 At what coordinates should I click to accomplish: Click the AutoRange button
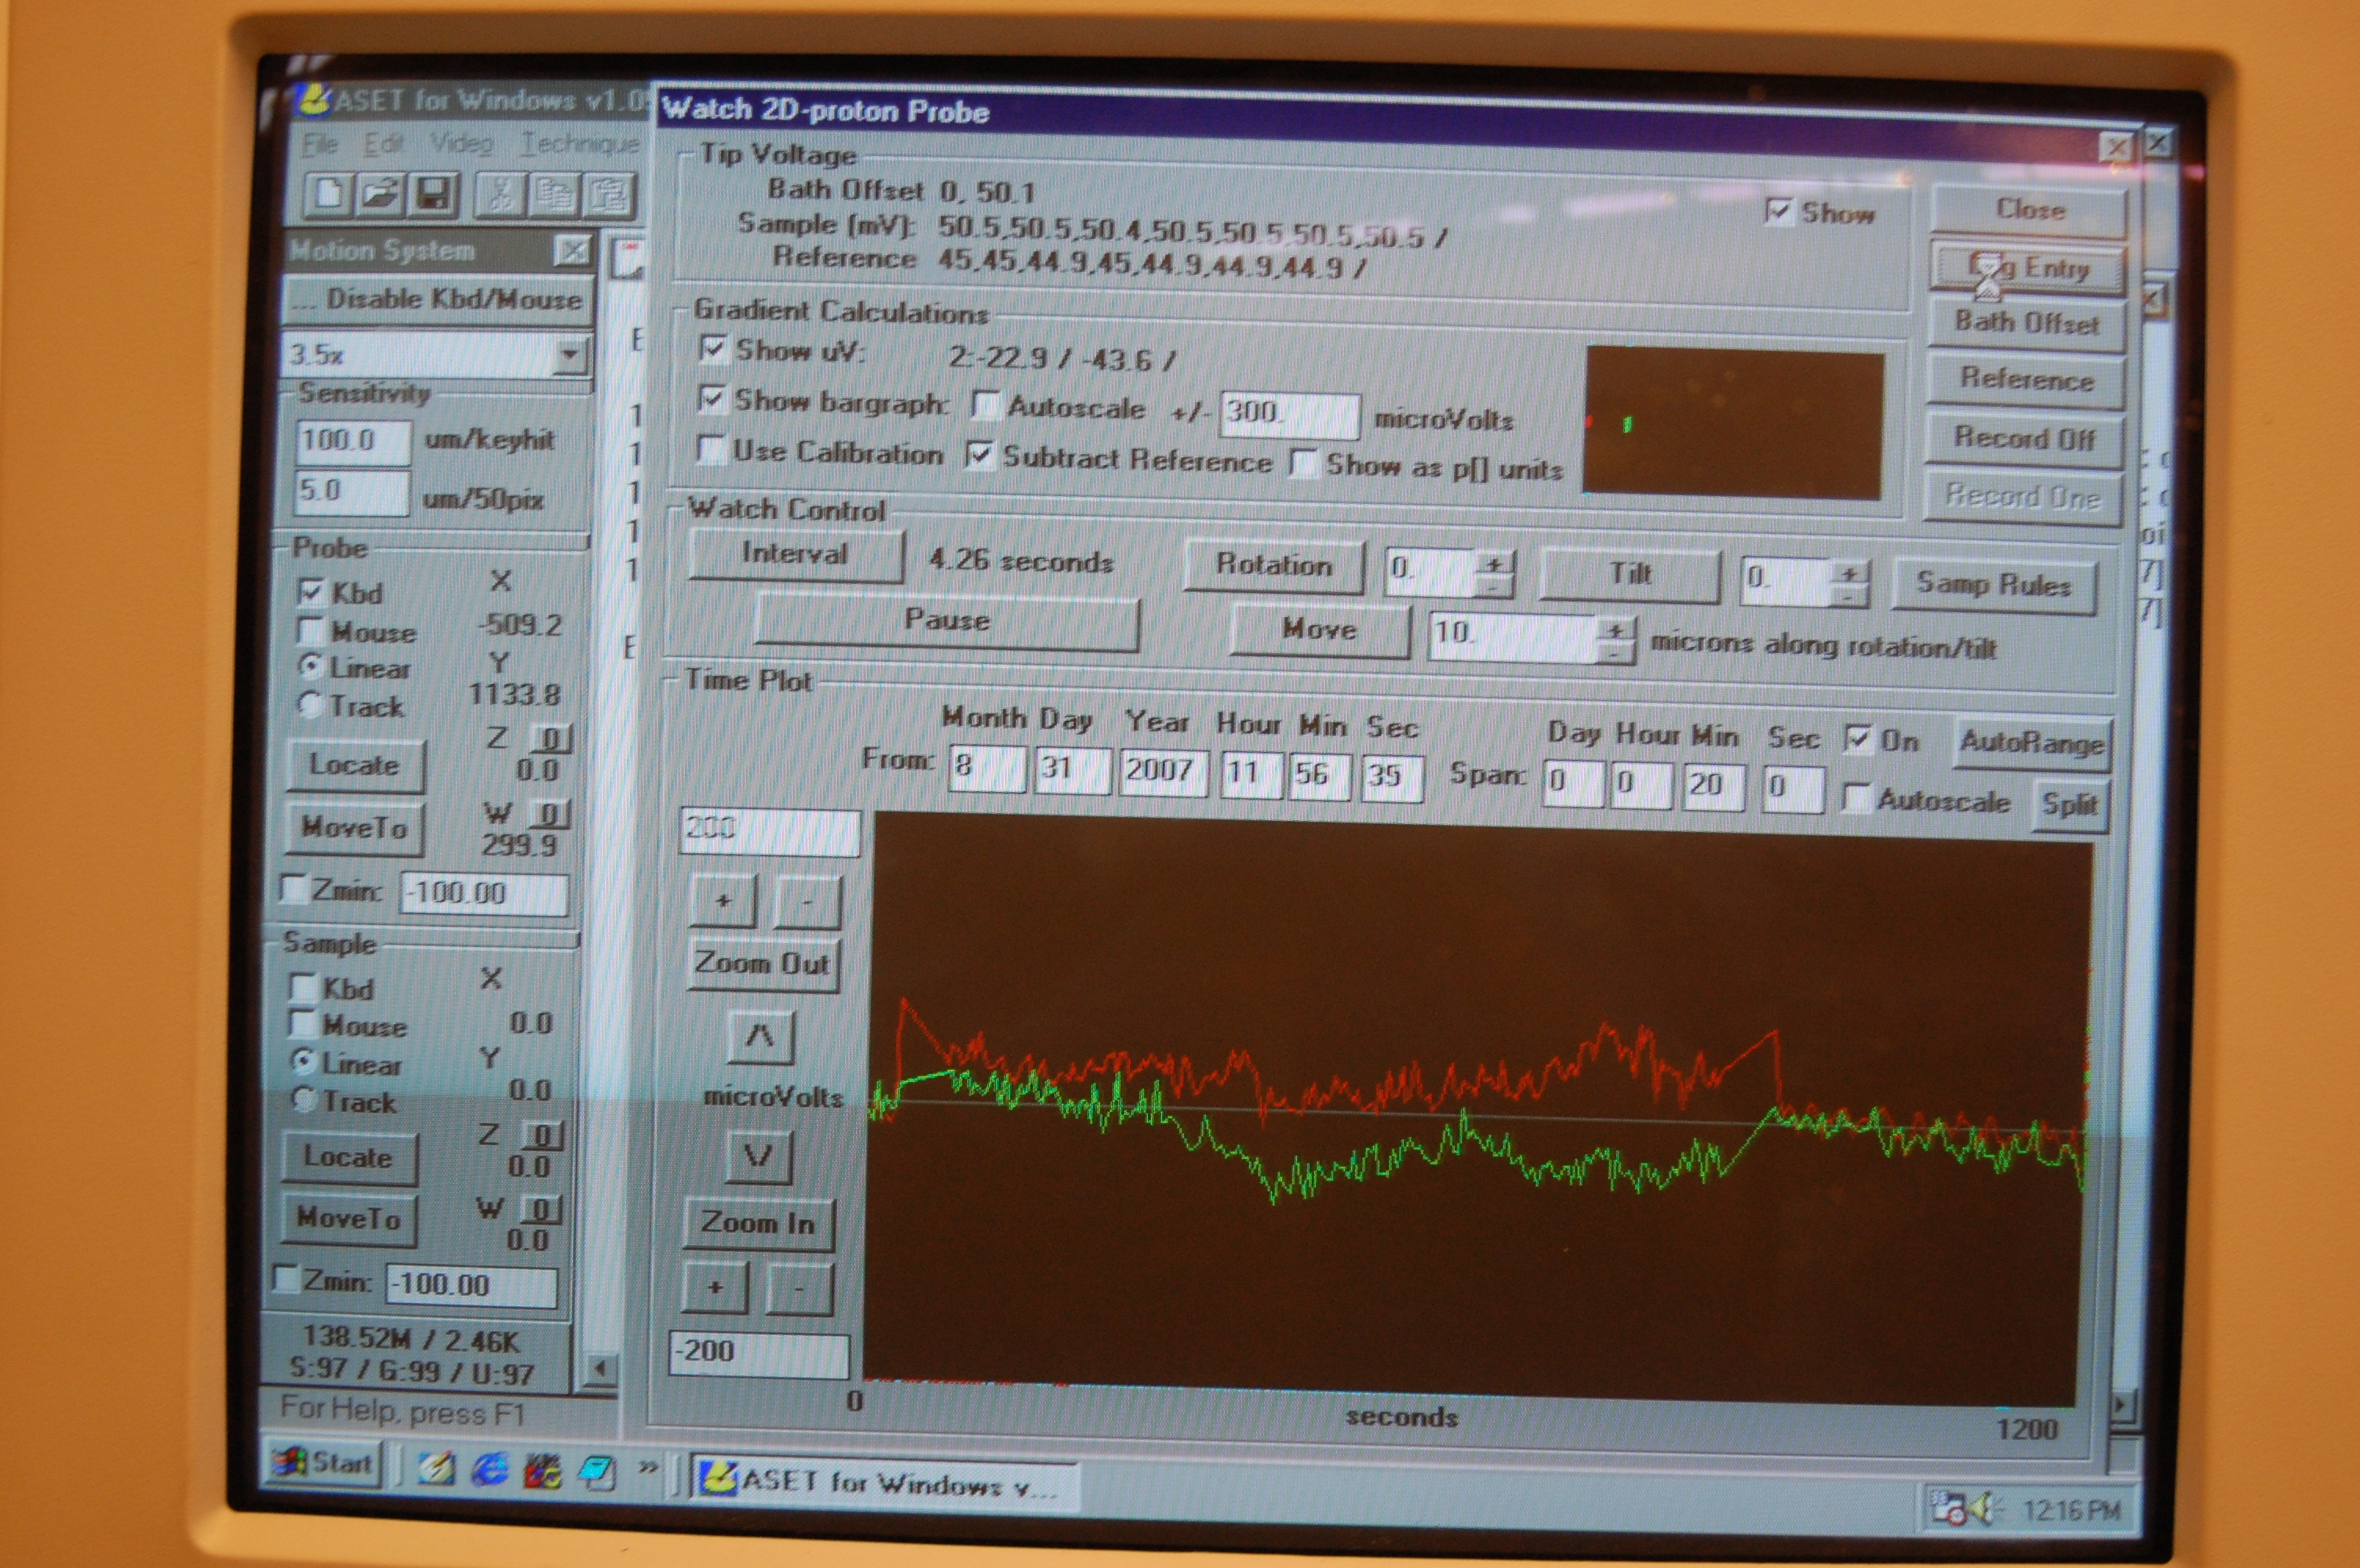coord(2032,743)
